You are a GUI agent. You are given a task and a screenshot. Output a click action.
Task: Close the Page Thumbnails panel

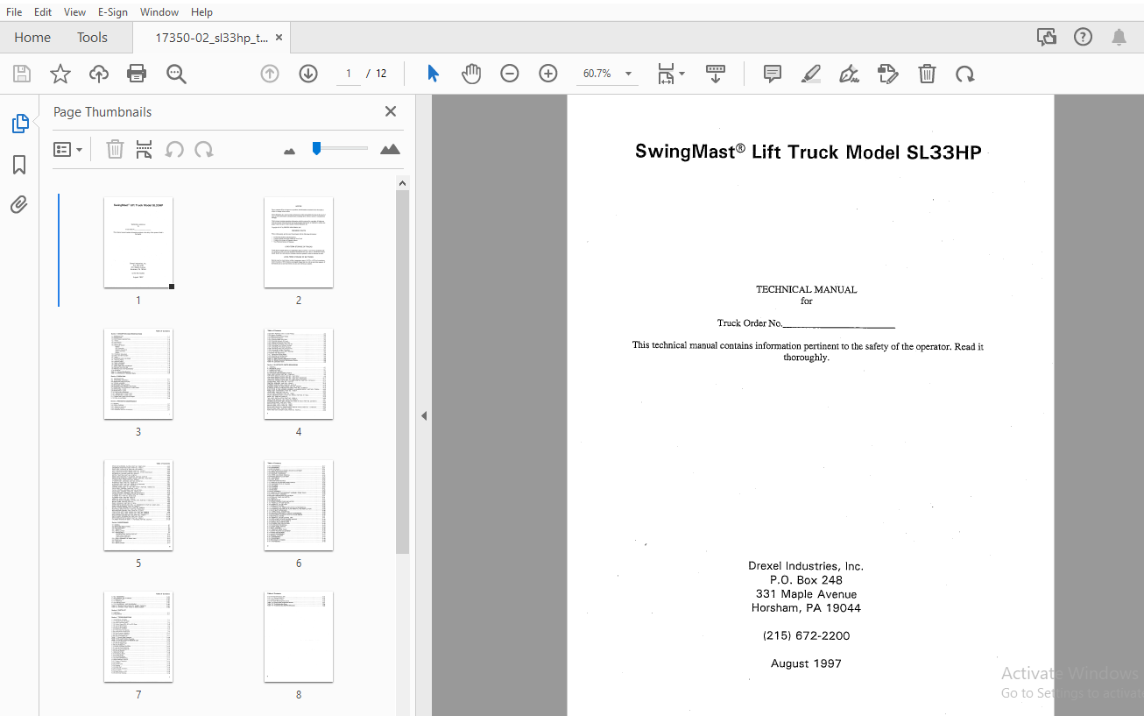point(391,111)
